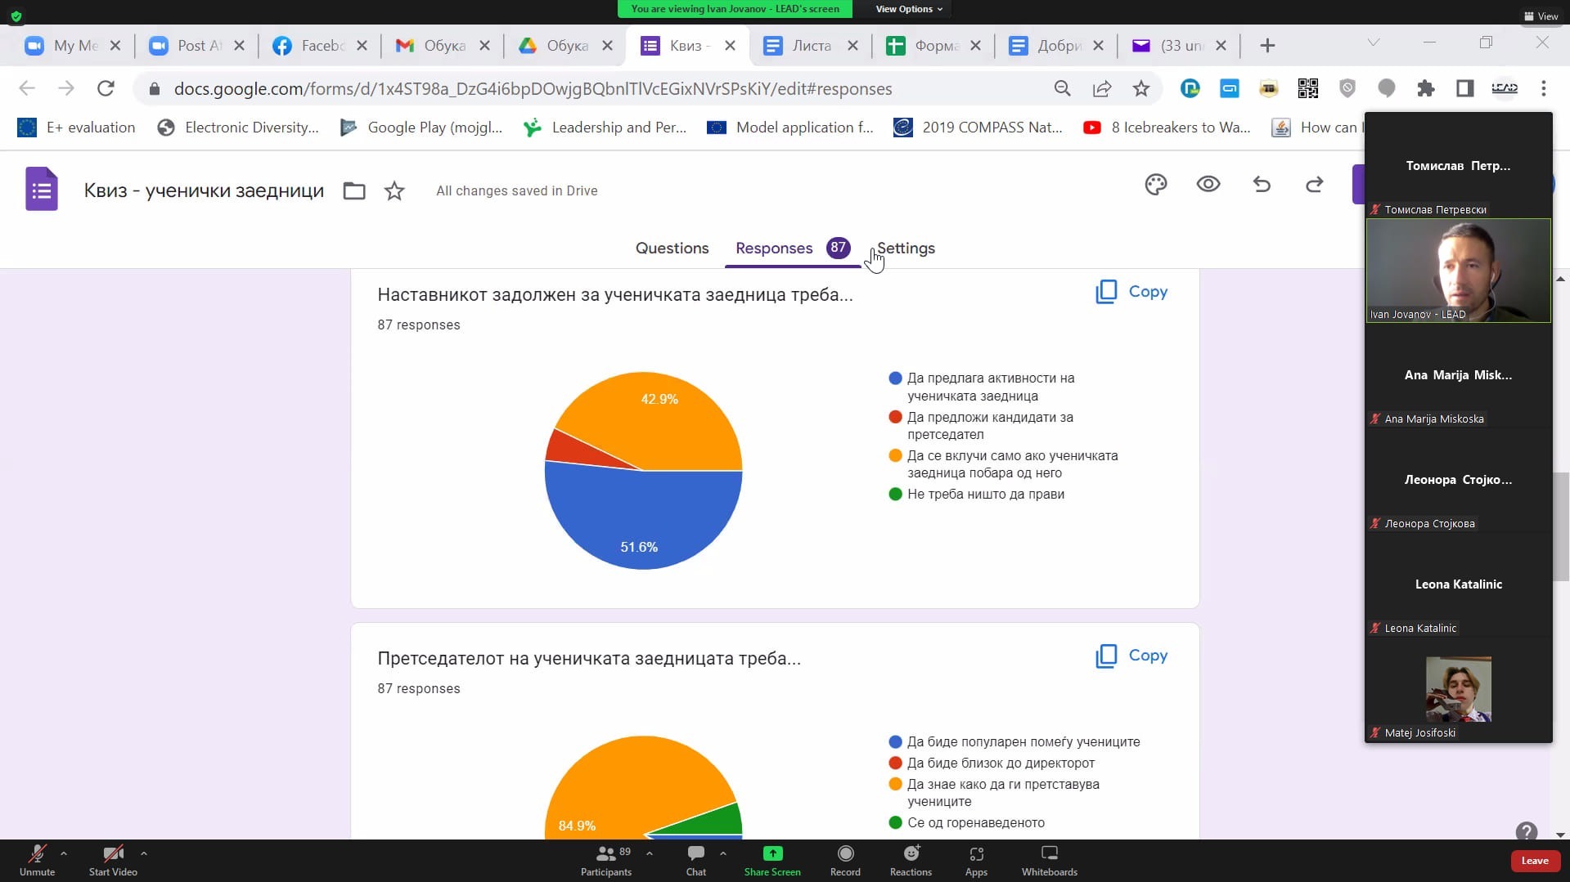
Task: Expand video options arrow beside Start Video
Action: point(144,853)
